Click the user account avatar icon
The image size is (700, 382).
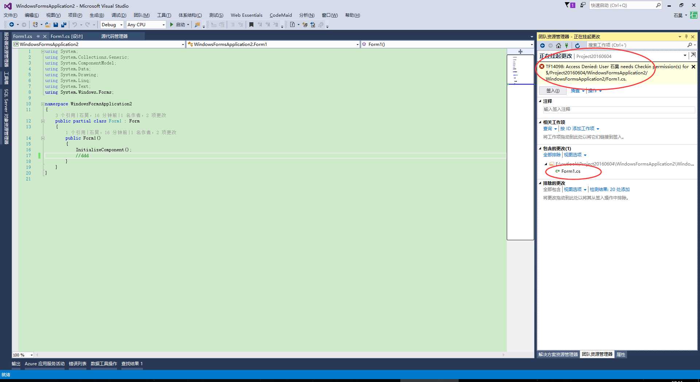coord(694,15)
